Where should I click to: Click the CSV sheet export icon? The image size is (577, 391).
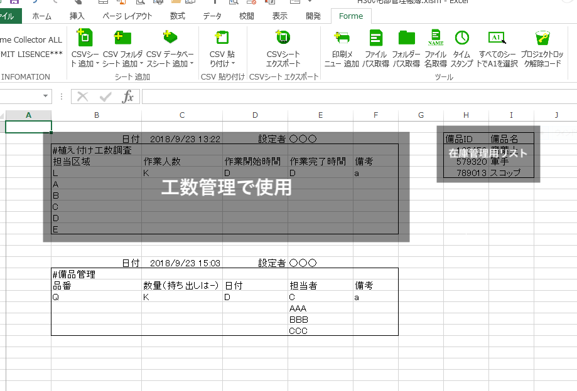pyautogui.click(x=283, y=37)
